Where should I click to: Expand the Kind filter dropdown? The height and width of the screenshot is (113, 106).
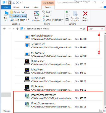coord(47,12)
